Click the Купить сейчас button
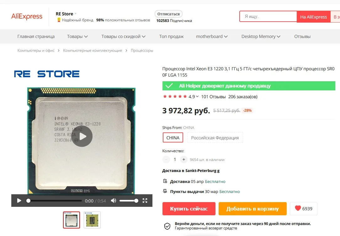Image resolution: width=340 pixels, height=236 pixels. click(x=189, y=209)
